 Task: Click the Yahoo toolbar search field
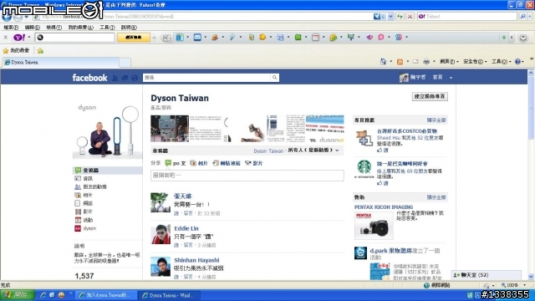click(74, 38)
